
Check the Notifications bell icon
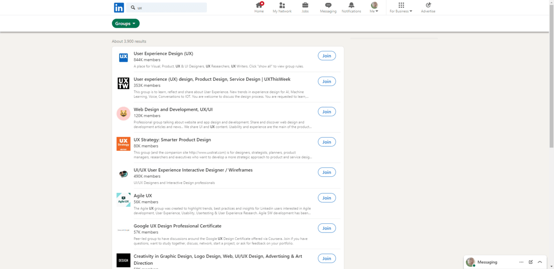tap(351, 6)
